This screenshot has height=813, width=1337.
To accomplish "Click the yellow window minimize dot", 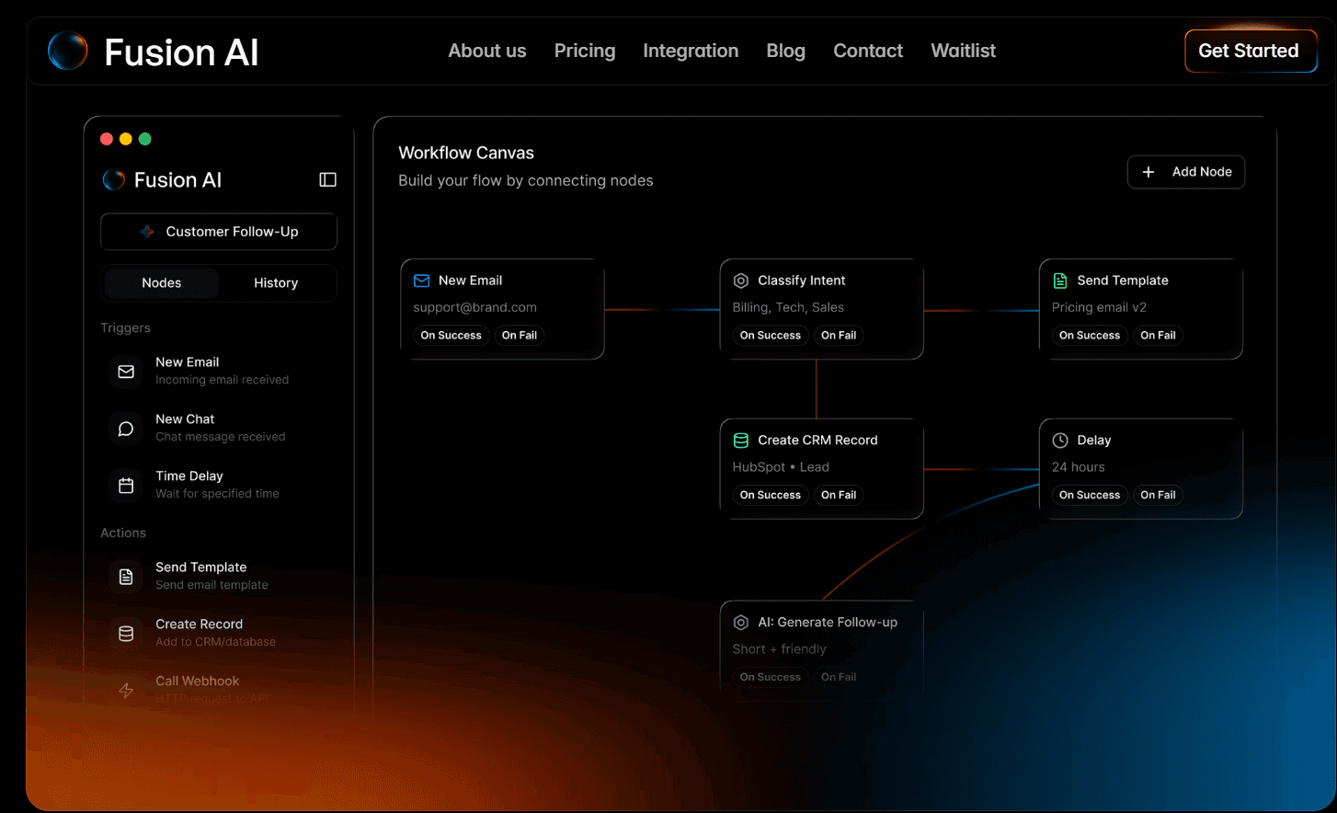I will tap(126, 139).
